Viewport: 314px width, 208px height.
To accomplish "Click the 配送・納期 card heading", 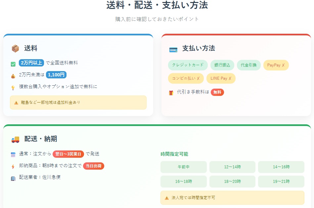I will click(x=41, y=139).
